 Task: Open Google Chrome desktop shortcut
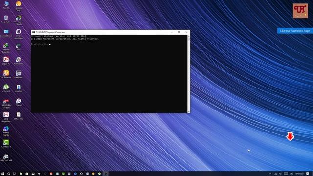pyautogui.click(x=19, y=6)
